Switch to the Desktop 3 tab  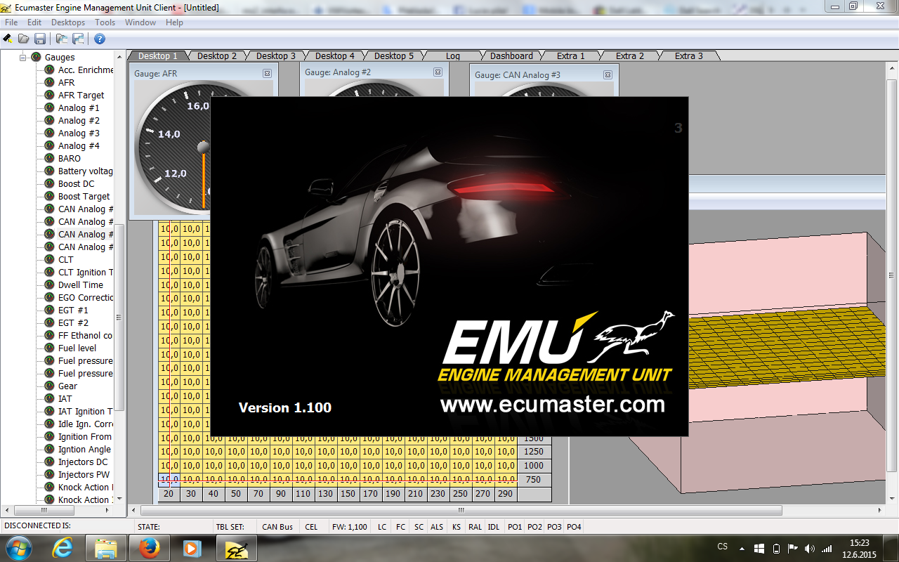275,56
